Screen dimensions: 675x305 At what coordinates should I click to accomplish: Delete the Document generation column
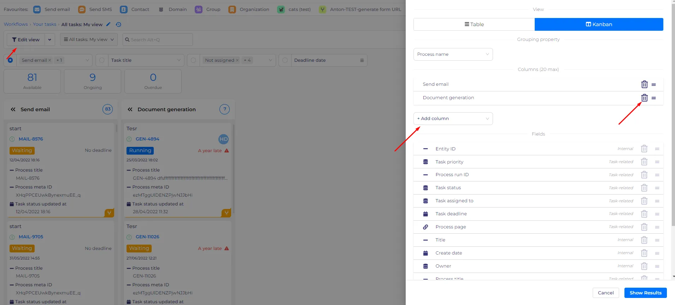(644, 98)
